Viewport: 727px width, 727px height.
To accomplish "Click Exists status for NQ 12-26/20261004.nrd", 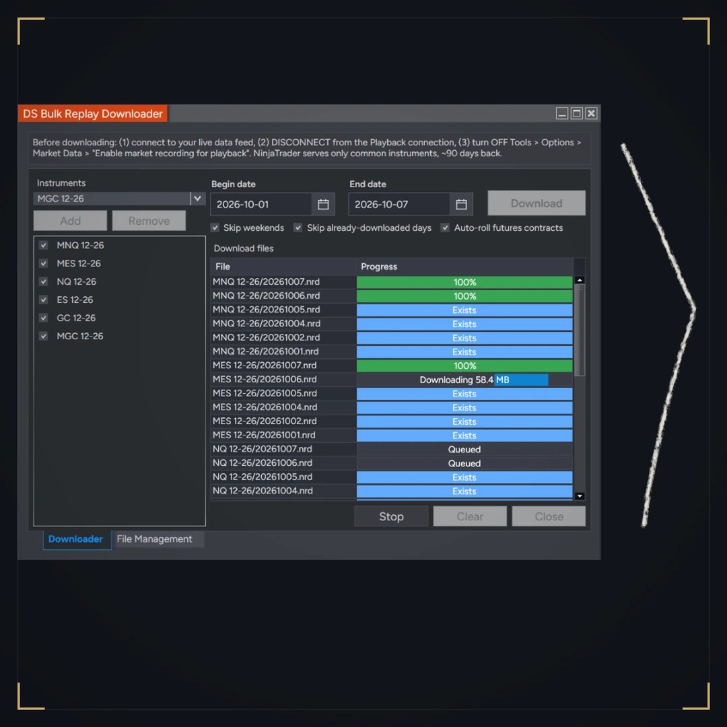I will point(464,491).
